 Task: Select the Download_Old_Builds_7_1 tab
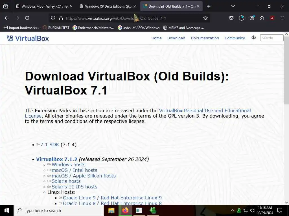tap(171, 6)
